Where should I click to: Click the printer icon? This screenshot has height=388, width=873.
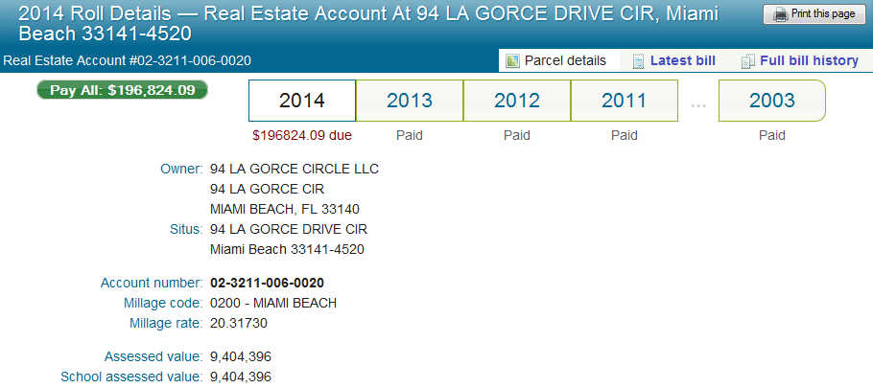pos(781,14)
